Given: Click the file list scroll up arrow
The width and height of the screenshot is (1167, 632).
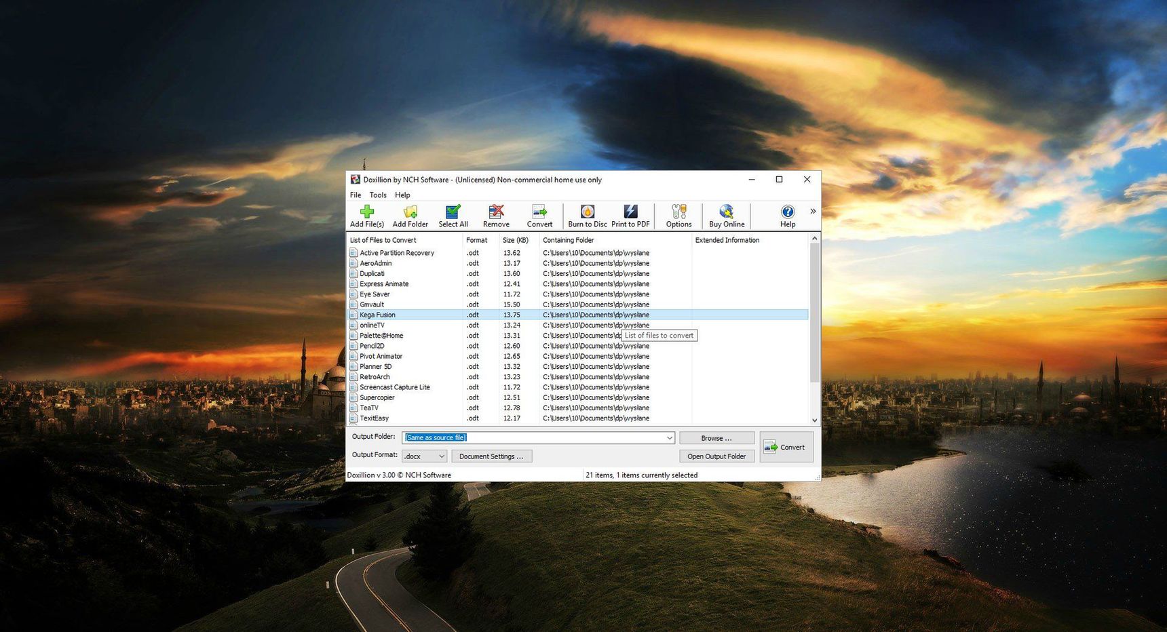Looking at the screenshot, I should pyautogui.click(x=815, y=239).
